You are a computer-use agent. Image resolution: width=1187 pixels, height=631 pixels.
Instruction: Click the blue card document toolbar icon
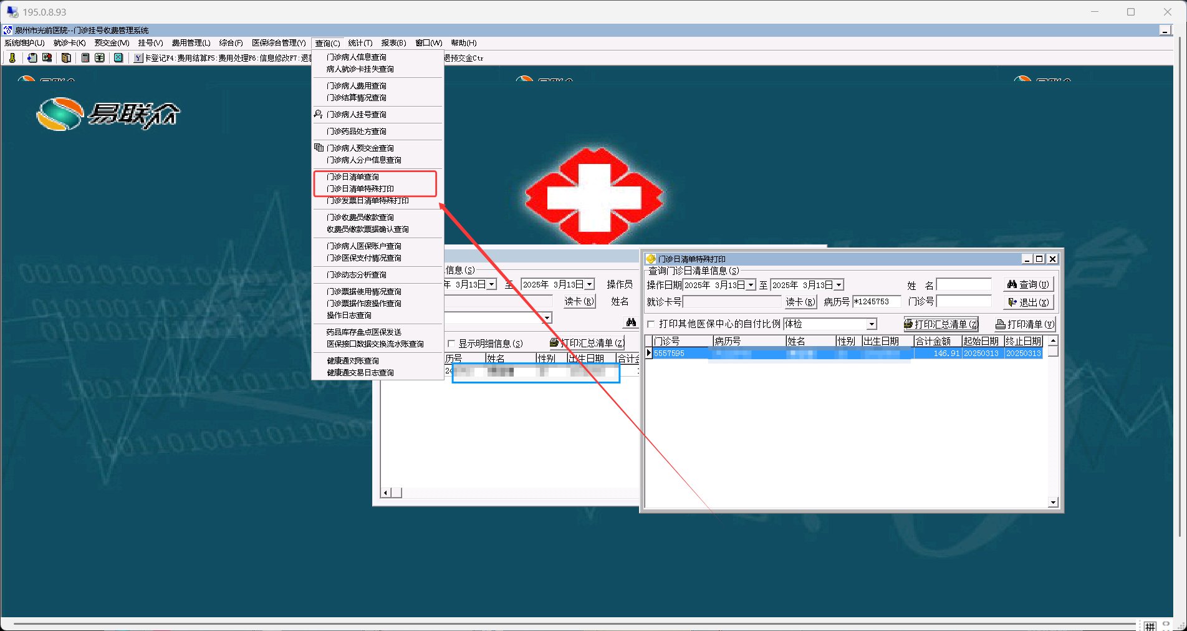32,58
